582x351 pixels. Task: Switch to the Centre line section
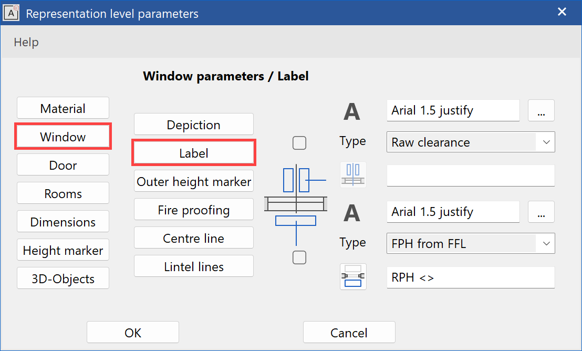[193, 238]
